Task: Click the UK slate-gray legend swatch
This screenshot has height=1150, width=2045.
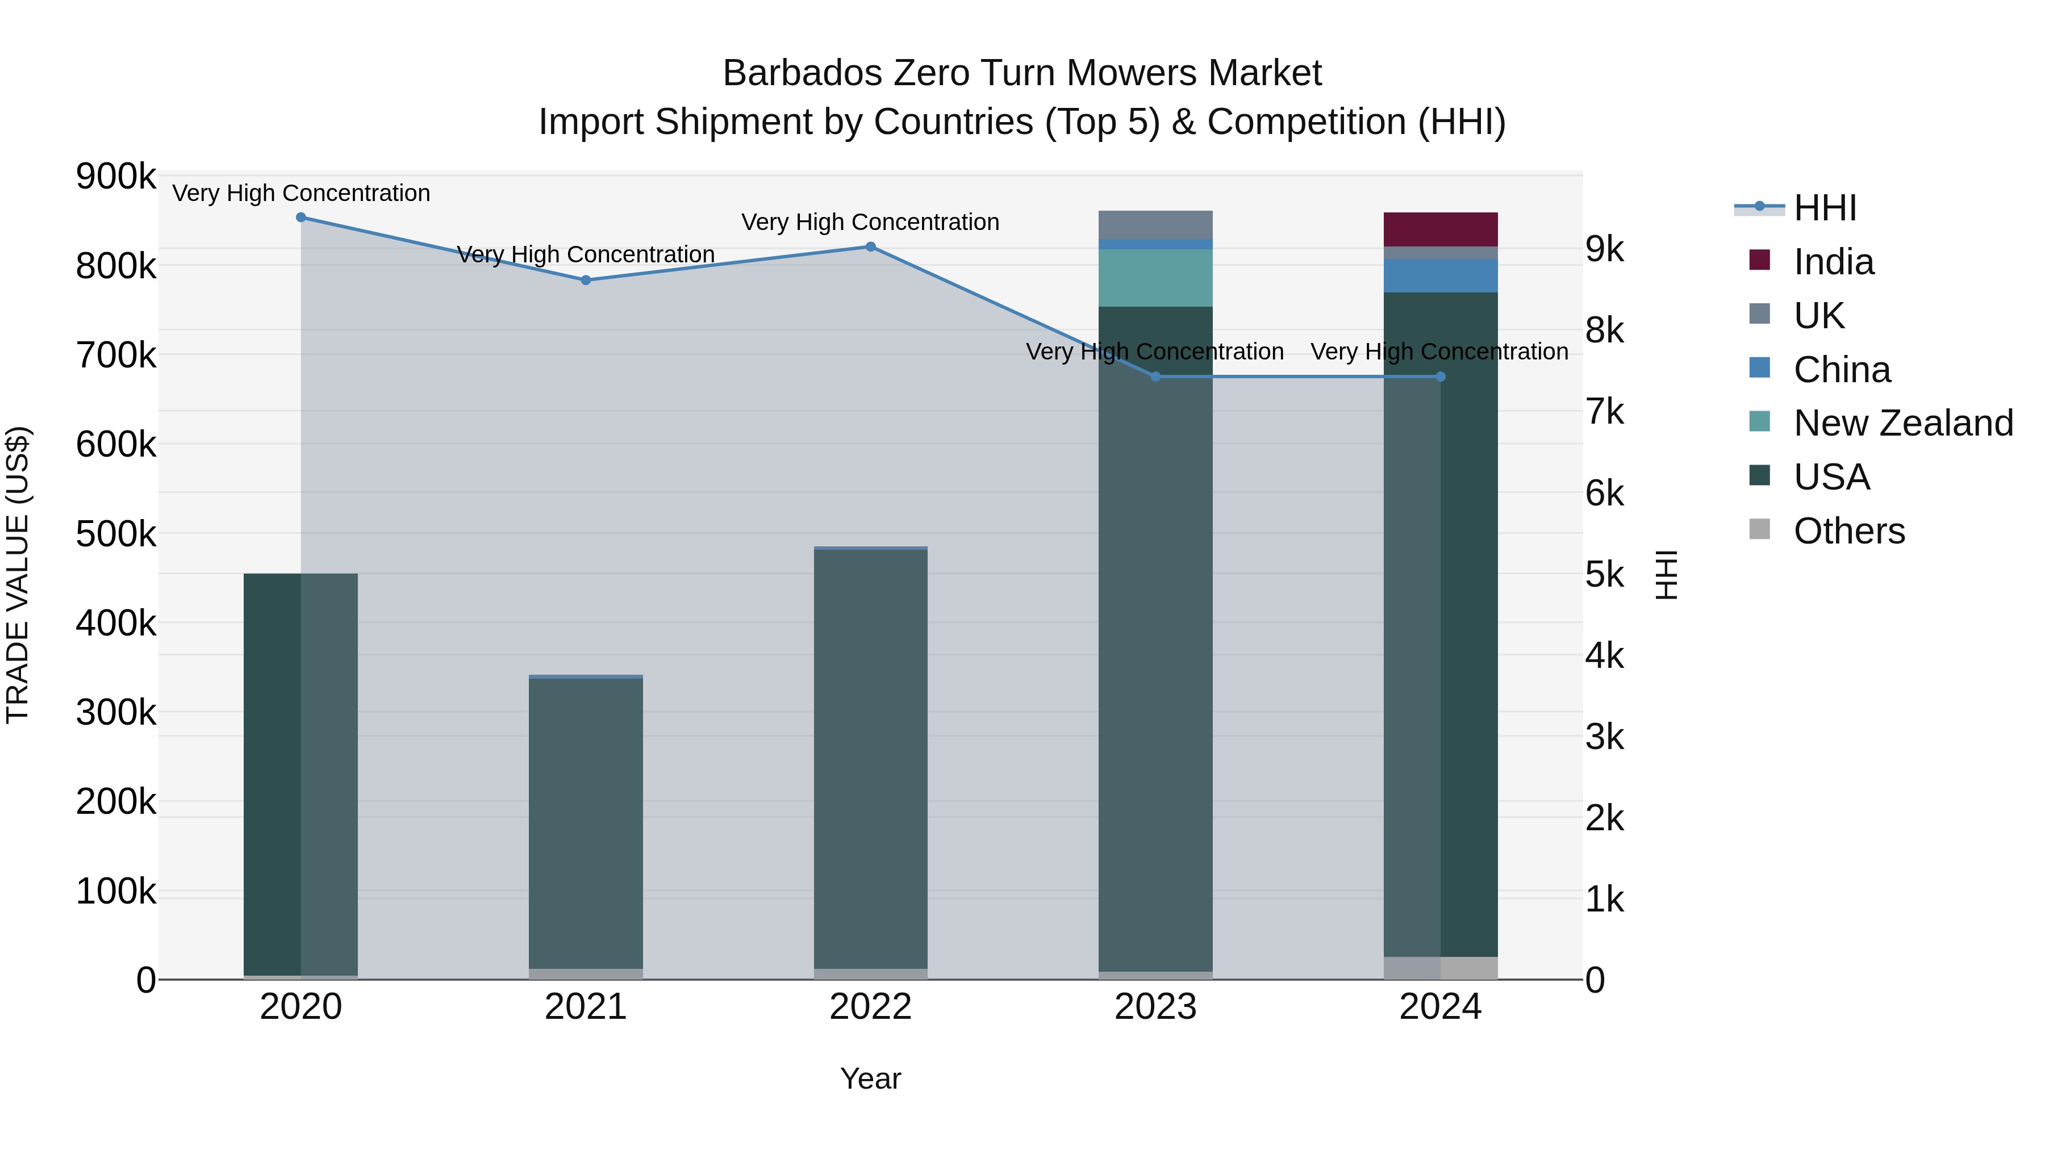Action: [1759, 314]
